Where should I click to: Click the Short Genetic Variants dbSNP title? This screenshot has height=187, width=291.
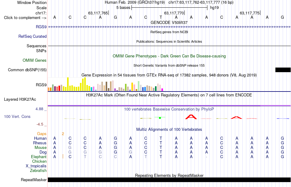(169, 65)
